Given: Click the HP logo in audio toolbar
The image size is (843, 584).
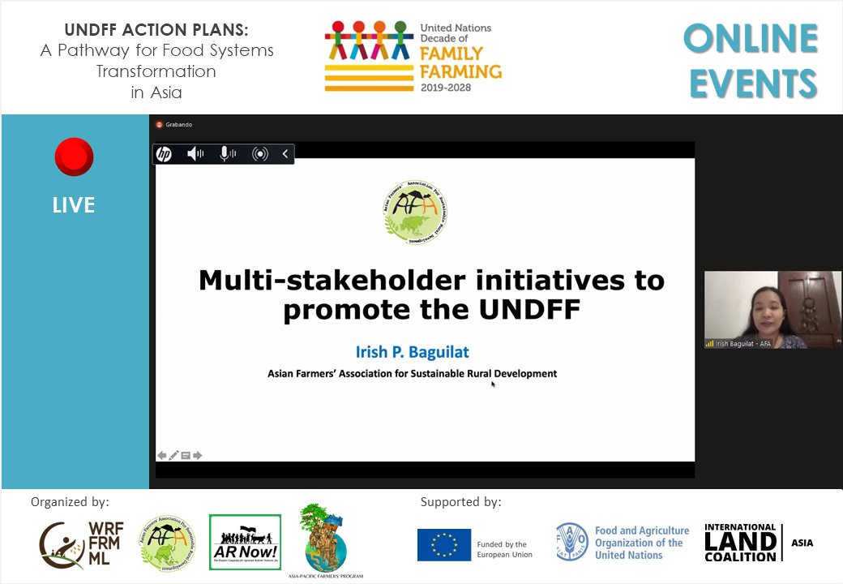Looking at the screenshot, I should click(x=164, y=154).
